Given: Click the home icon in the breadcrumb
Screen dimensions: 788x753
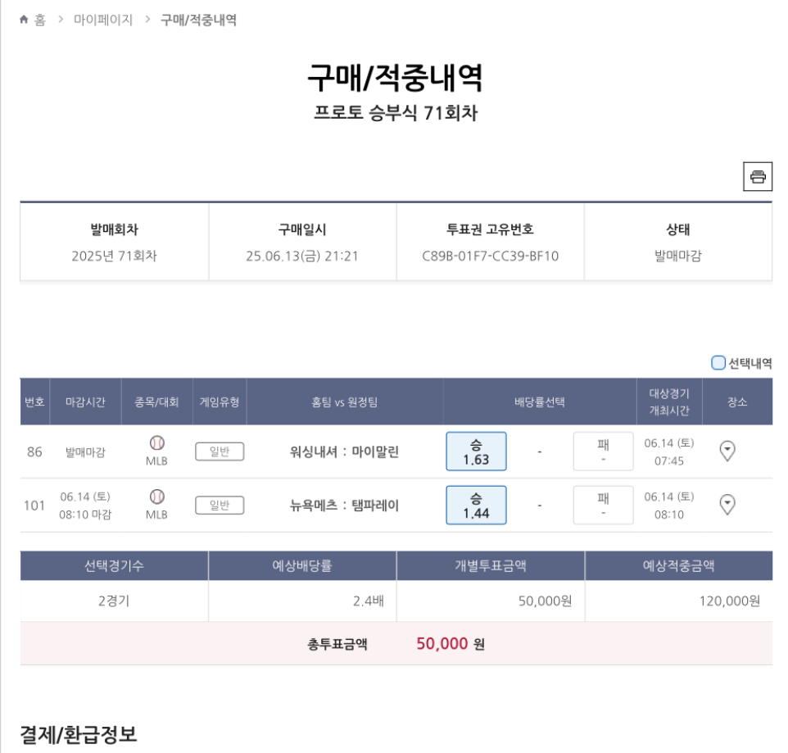Looking at the screenshot, I should [x=24, y=20].
